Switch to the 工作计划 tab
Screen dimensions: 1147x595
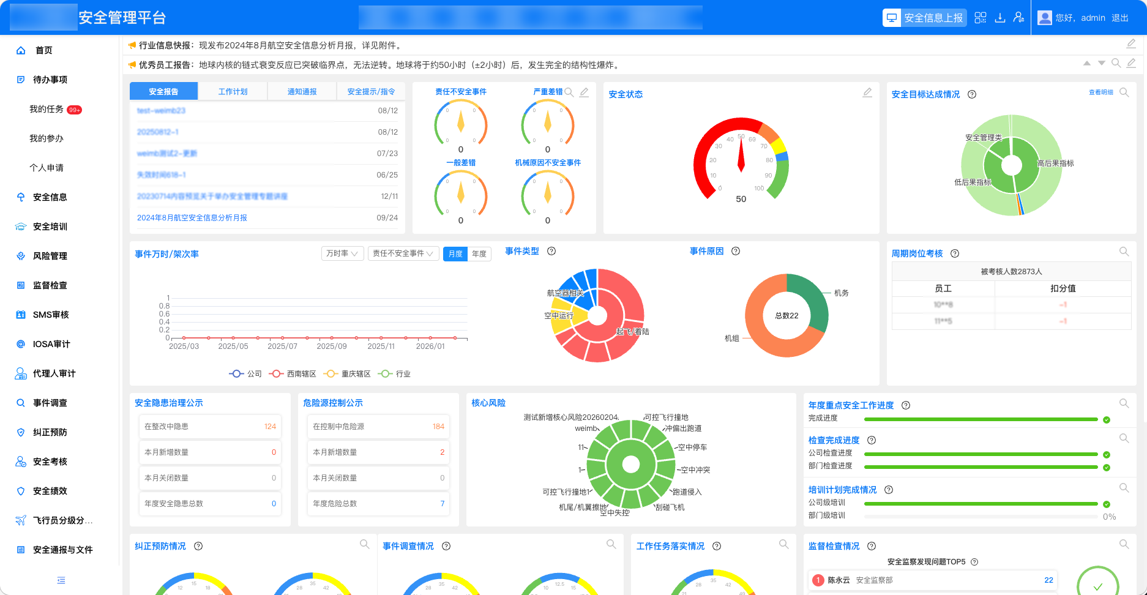click(233, 91)
